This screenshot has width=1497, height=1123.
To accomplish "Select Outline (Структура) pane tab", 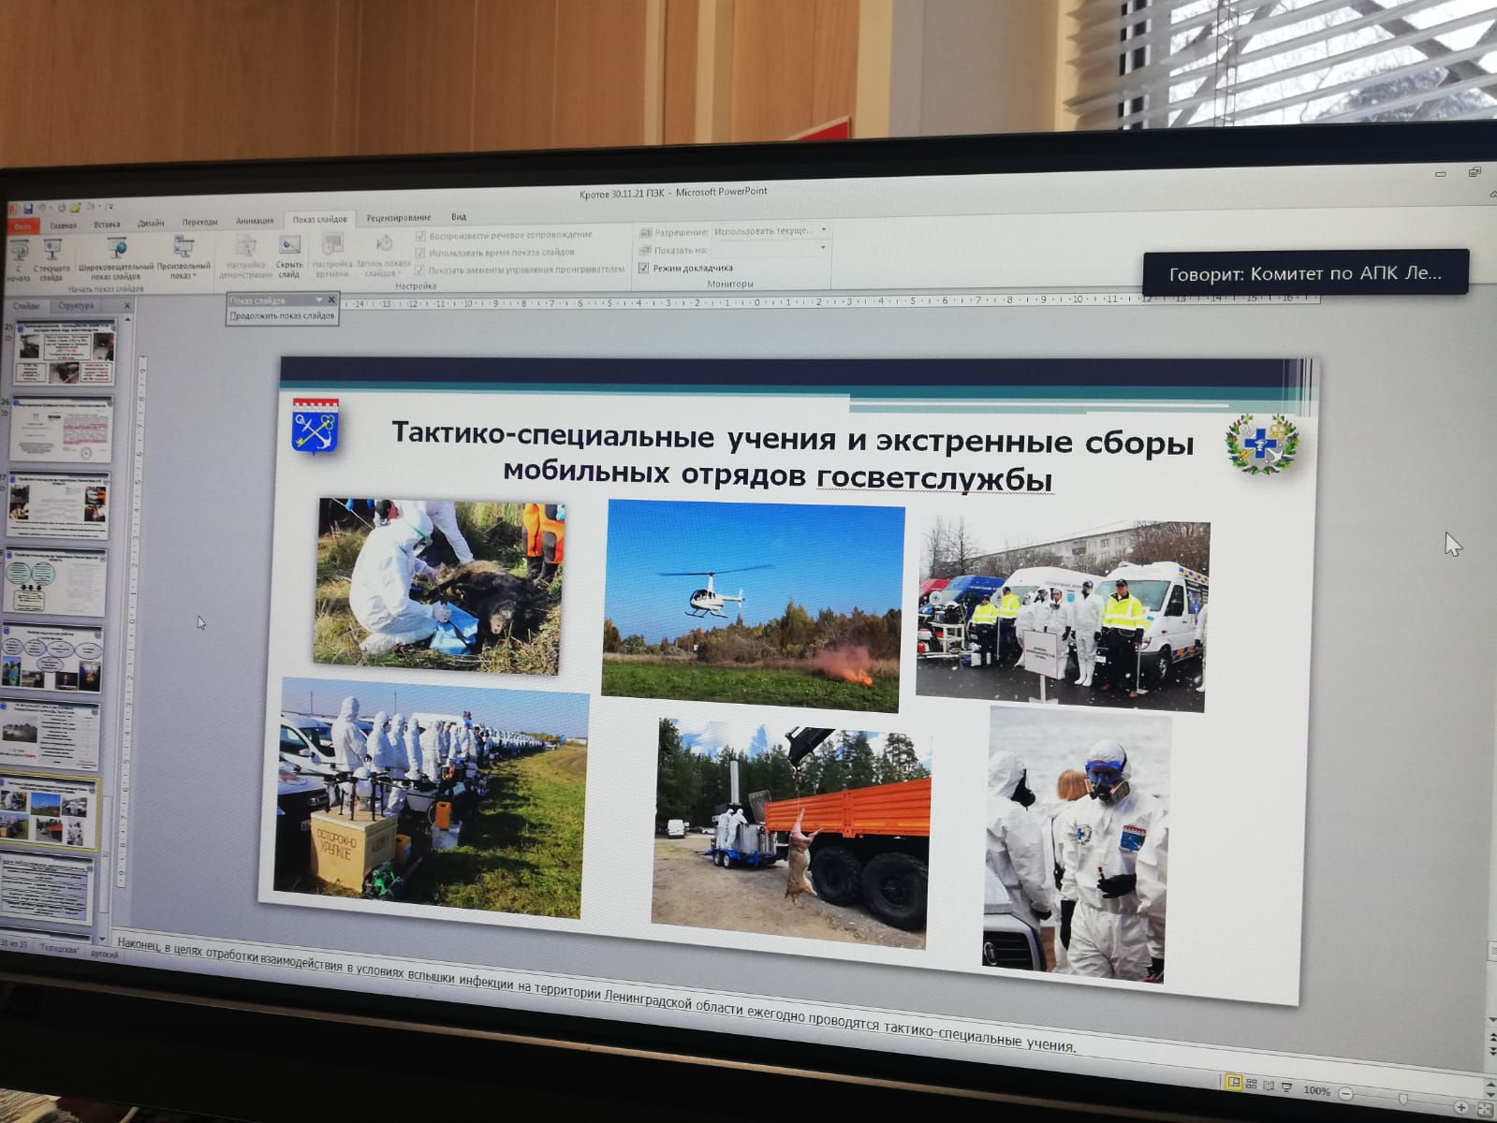I will 76,306.
